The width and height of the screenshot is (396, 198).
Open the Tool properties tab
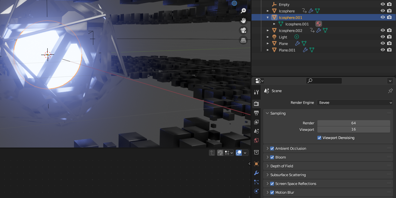pyautogui.click(x=256, y=92)
